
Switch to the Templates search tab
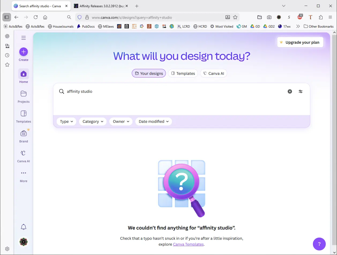coord(183,73)
